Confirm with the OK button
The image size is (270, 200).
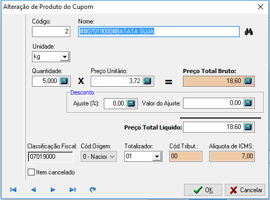pyautogui.click(x=203, y=190)
